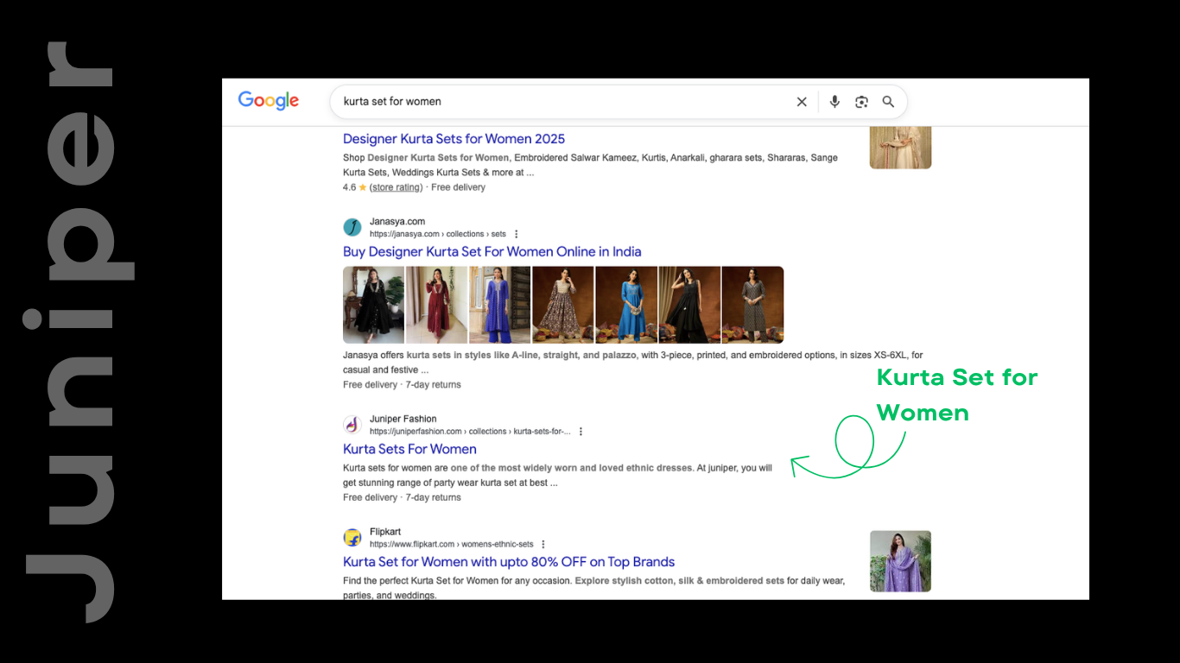
Task: Click the store rating link
Action: pos(397,187)
